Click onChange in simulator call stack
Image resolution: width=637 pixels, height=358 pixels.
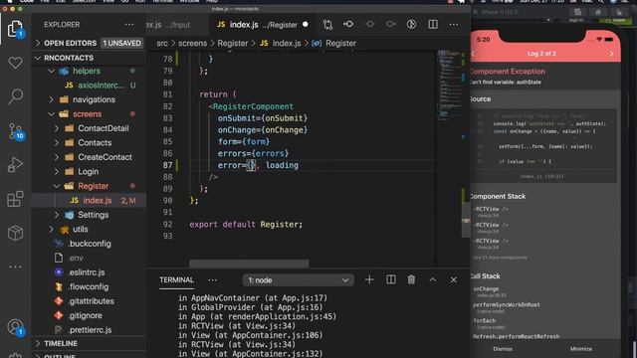point(486,288)
